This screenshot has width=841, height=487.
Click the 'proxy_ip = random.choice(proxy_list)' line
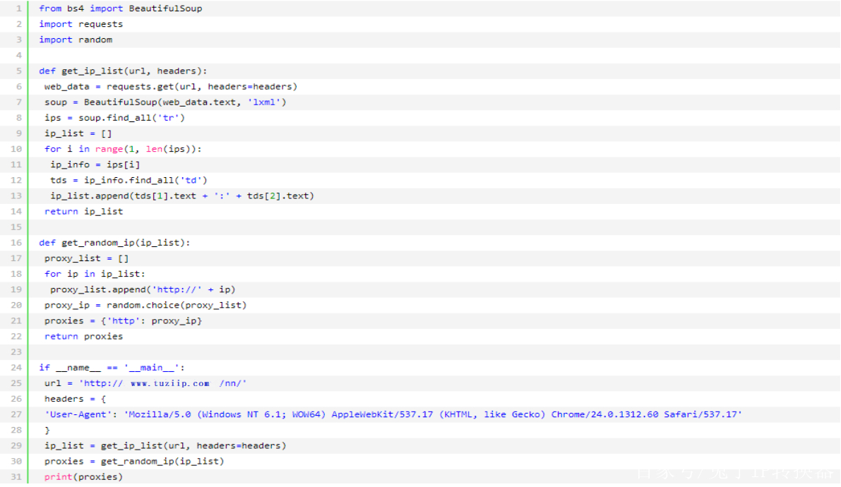click(145, 305)
